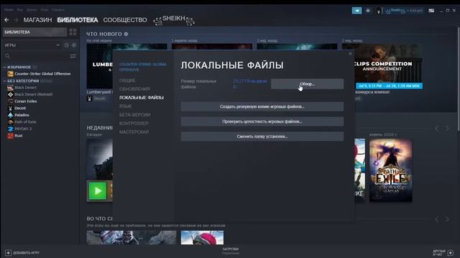Click the left arrow of the recommendations row
This screenshot has width=460, height=258.
[436, 219]
